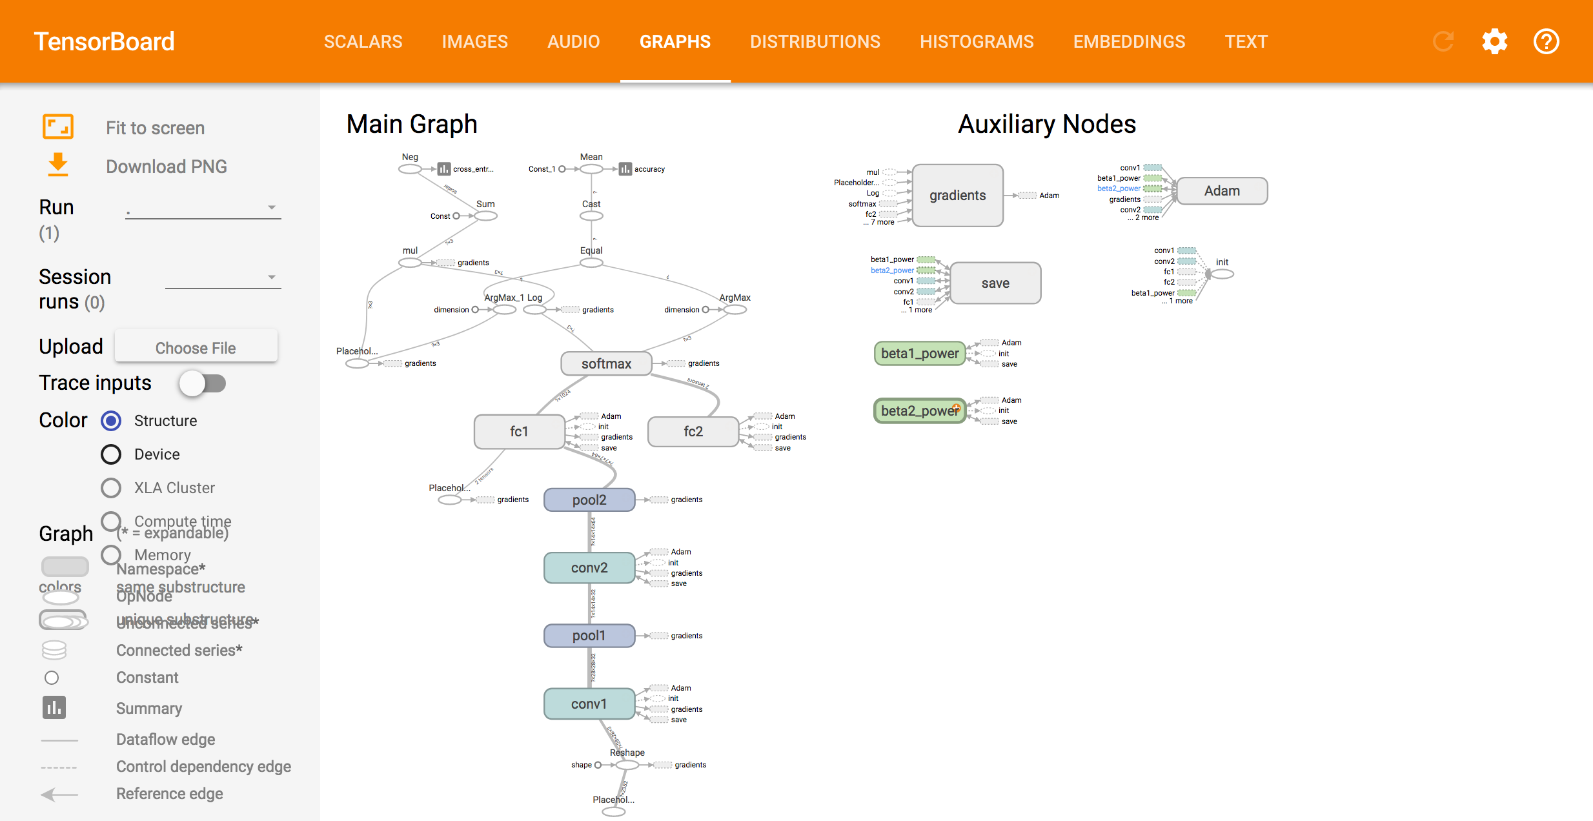The image size is (1593, 821).
Task: Expand the softmax namespace node
Action: point(606,363)
